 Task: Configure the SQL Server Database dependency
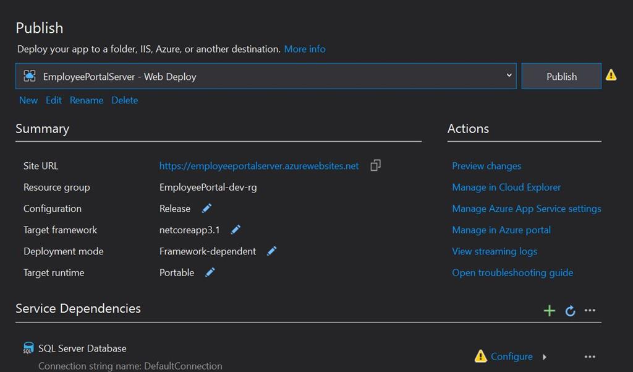pyautogui.click(x=511, y=357)
